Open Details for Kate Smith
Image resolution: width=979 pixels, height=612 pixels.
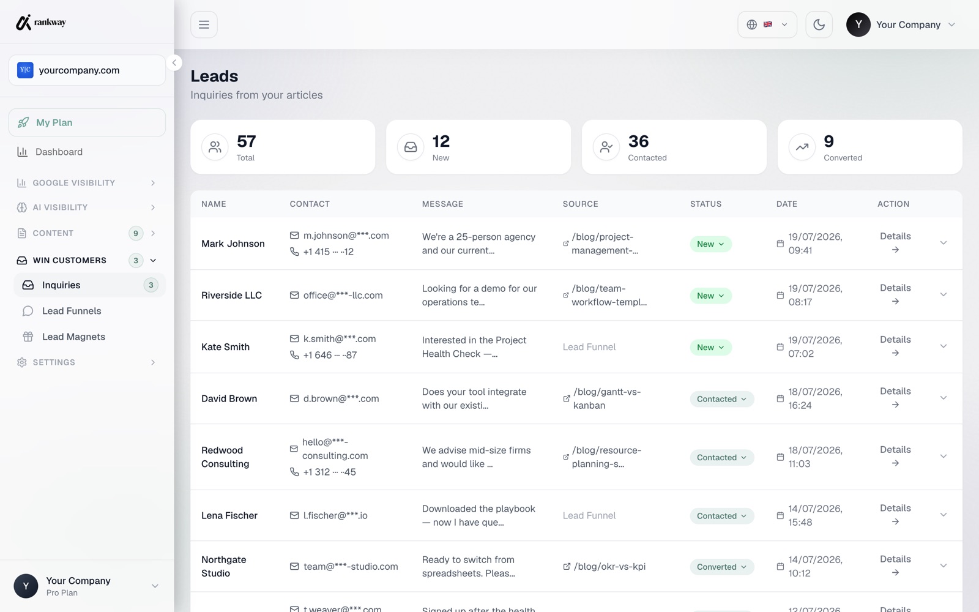click(895, 346)
